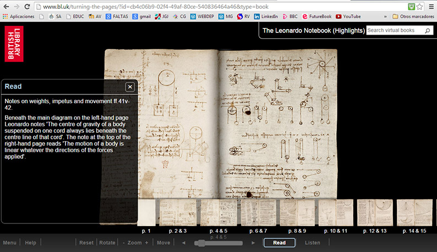Open the Menu in the bottom toolbar
This screenshot has height=252, width=437.
click(x=10, y=243)
